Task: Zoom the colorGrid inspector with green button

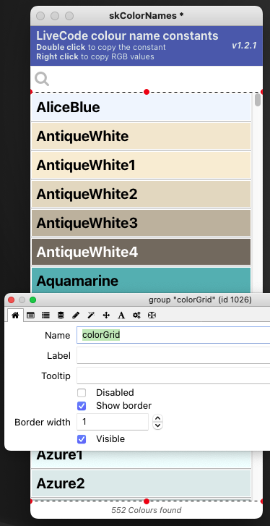Action: (x=32, y=300)
